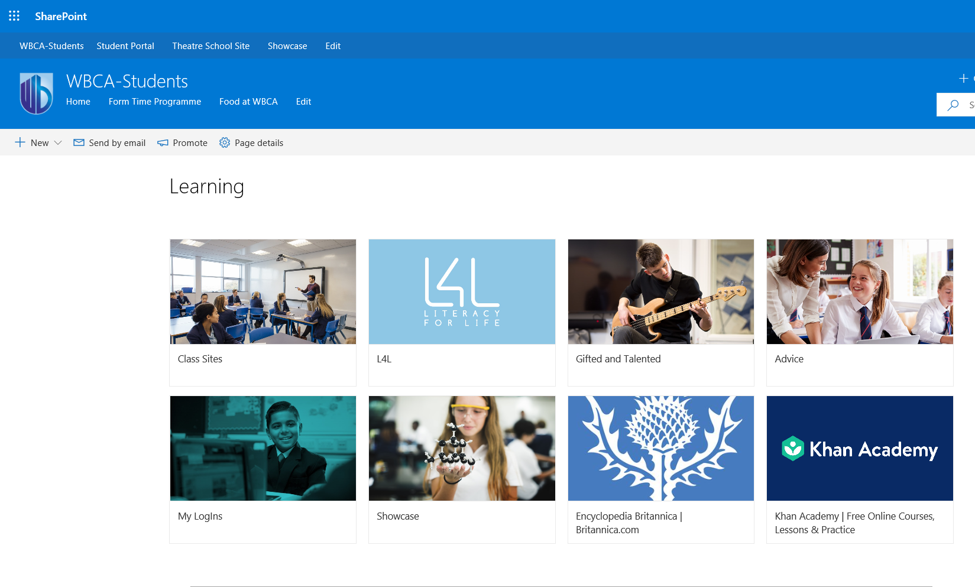The image size is (975, 587).
Task: Click the Send by email envelope icon
Action: (79, 142)
